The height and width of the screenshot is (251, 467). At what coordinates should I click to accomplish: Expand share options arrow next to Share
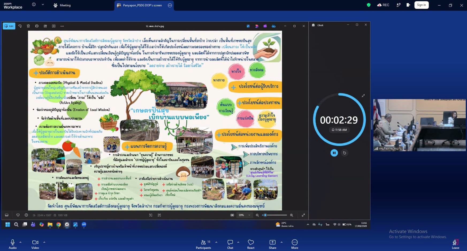click(281, 242)
